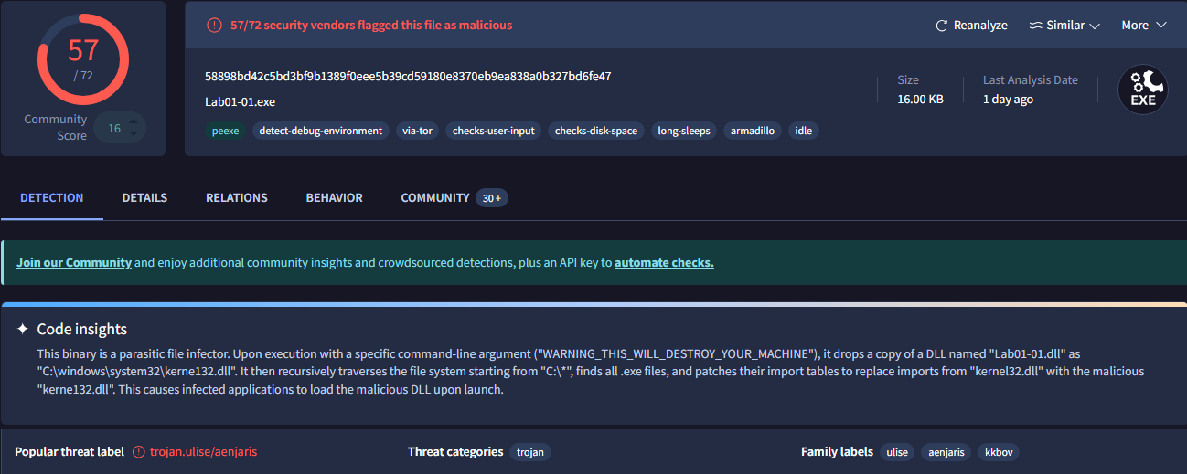The height and width of the screenshot is (474, 1187).
Task: Open the automate checks link
Action: [664, 263]
